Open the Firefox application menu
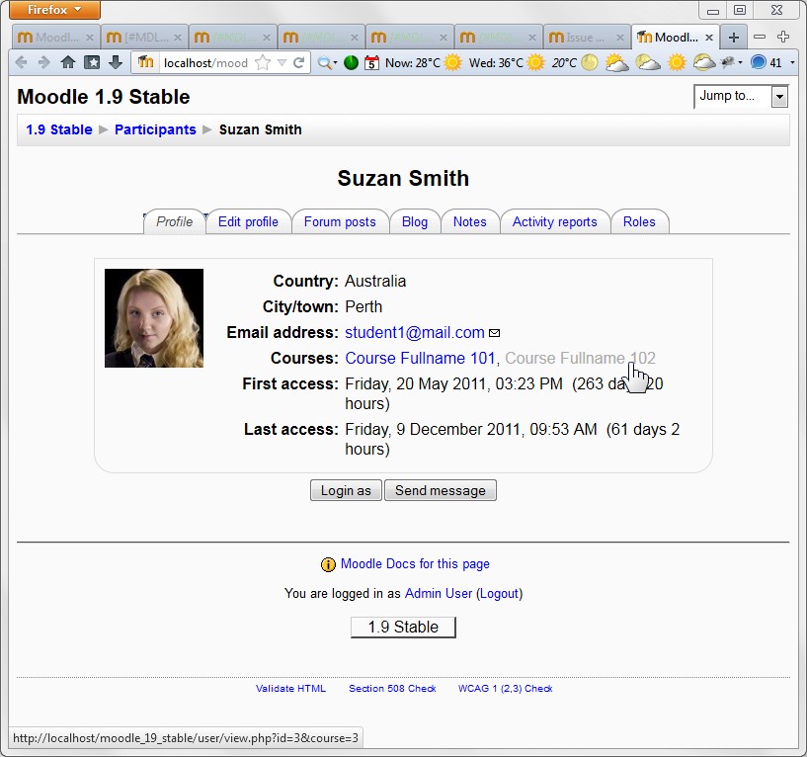Viewport: 807px width, 757px height. pos(54,10)
